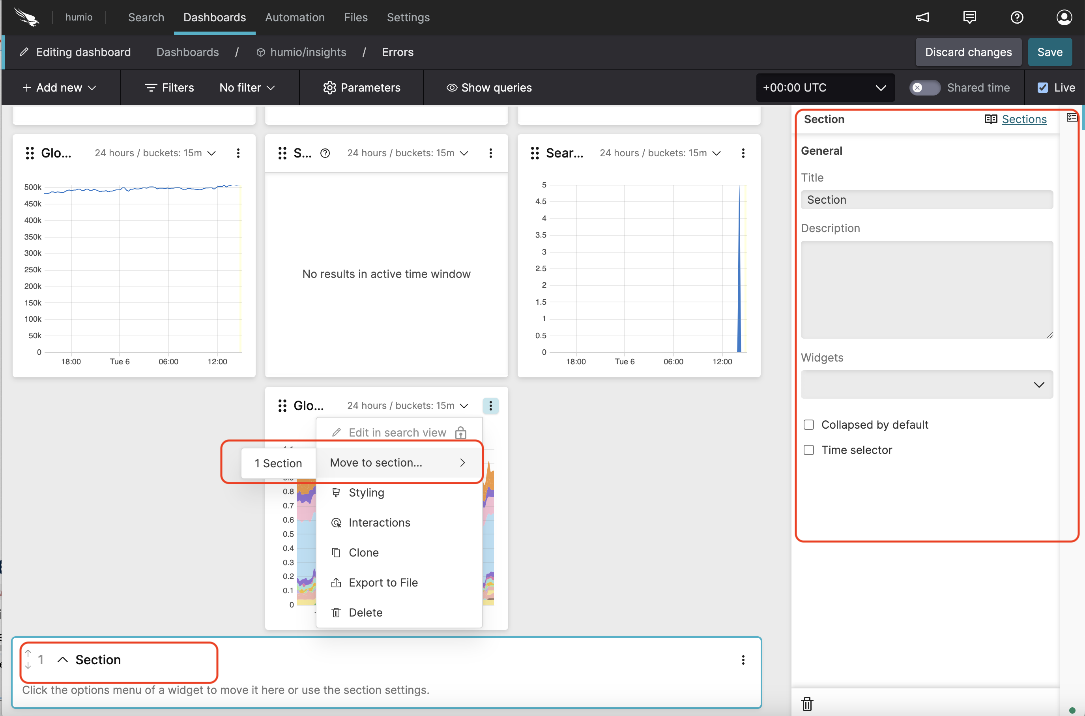Open the user account profile icon

[1064, 17]
